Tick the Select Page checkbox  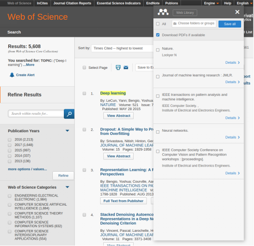click(x=84, y=67)
